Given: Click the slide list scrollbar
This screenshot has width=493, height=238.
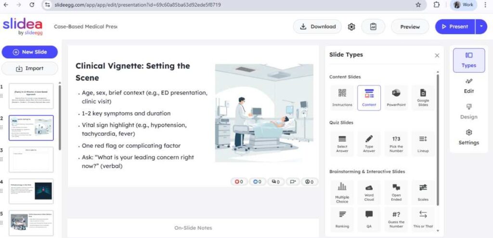Looking at the screenshot, I should tap(60, 117).
